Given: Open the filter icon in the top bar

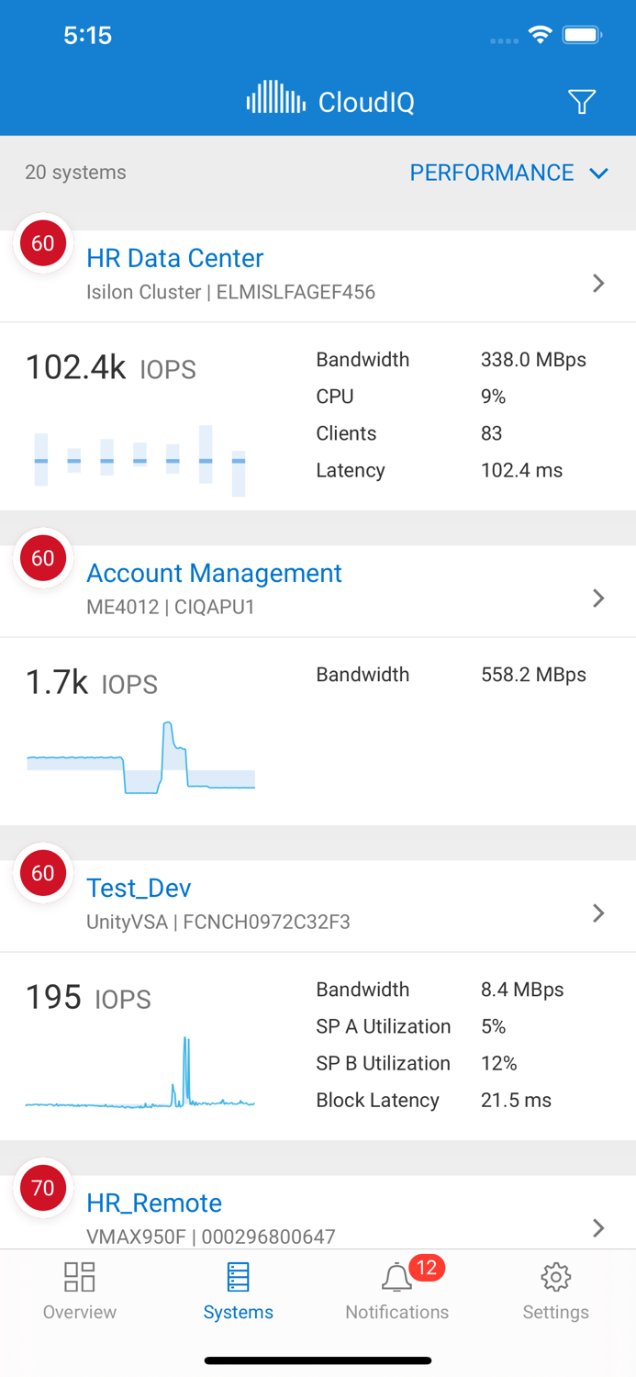Looking at the screenshot, I should click(582, 102).
